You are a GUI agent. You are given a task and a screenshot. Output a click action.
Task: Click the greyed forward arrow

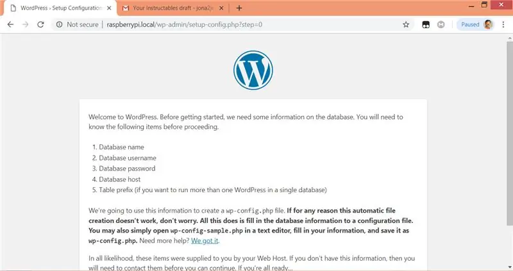[26, 24]
